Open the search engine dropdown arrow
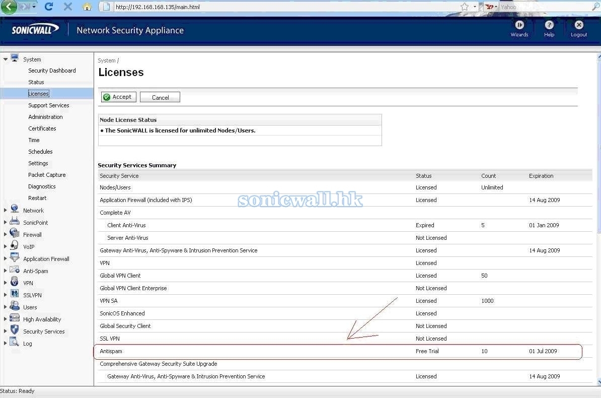The image size is (601, 398). coord(496,7)
